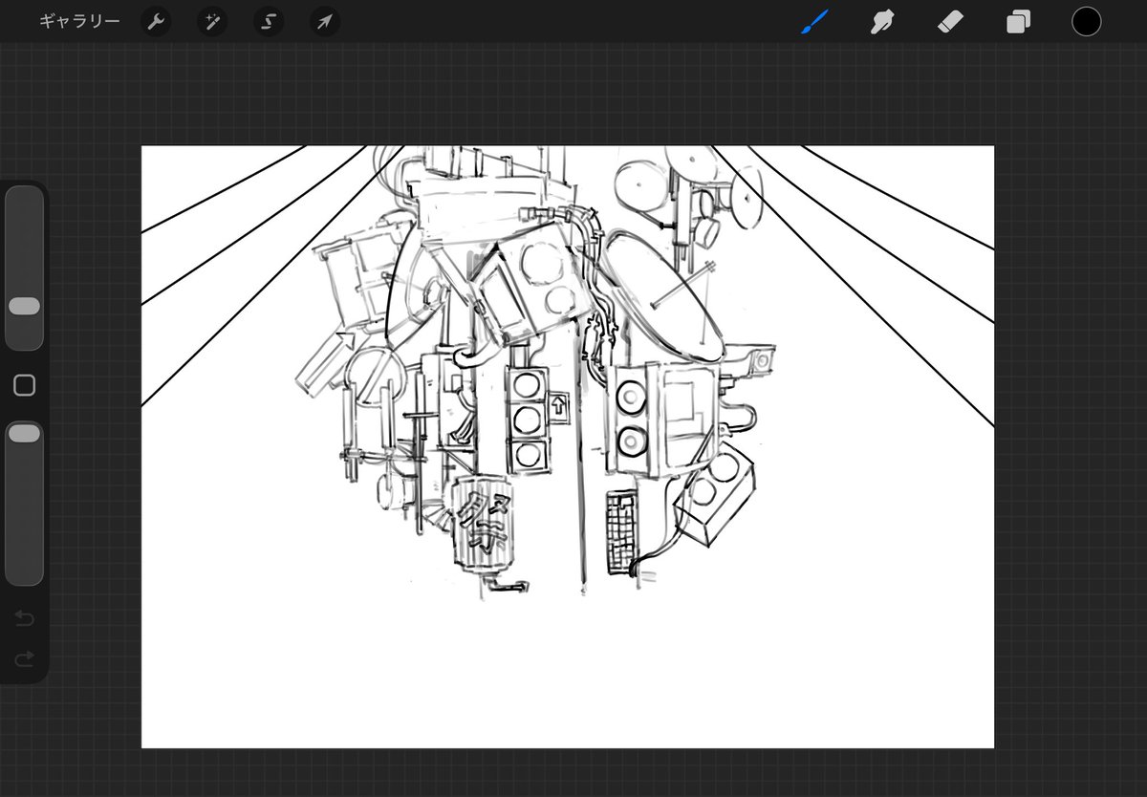Image resolution: width=1147 pixels, height=797 pixels.
Task: Tap the square Modify button in sidebar
Action: pyautogui.click(x=24, y=385)
